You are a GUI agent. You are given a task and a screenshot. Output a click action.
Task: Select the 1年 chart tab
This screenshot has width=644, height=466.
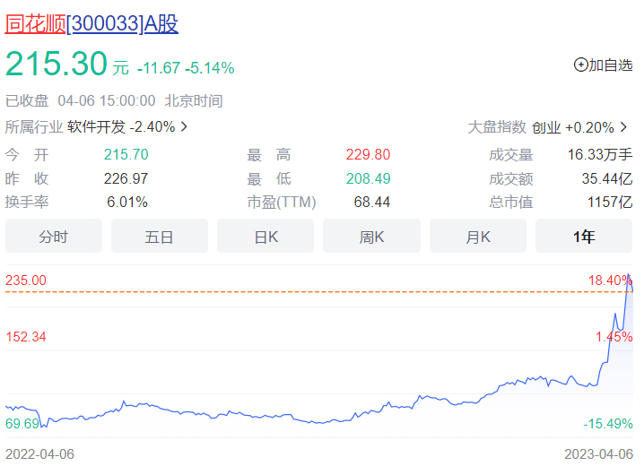[x=584, y=237]
